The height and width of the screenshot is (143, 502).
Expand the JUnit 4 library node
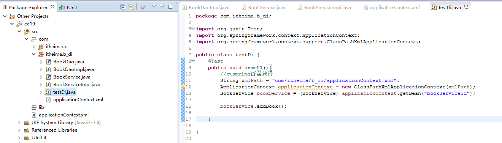point(19,138)
